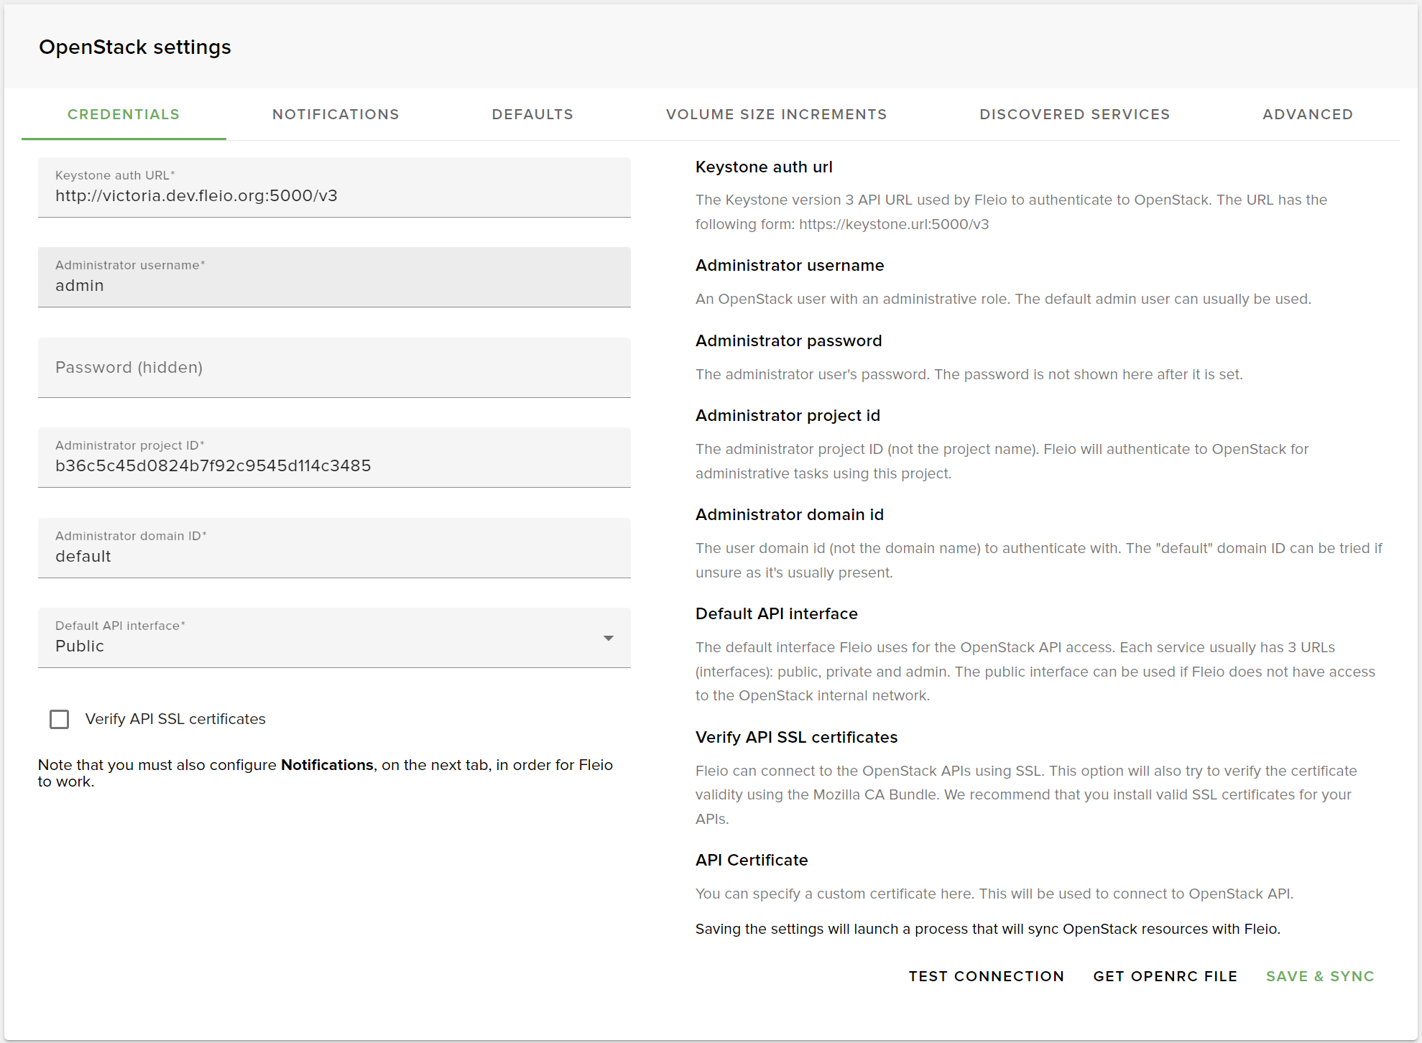Click the Verify API SSL certificates label

click(x=175, y=719)
